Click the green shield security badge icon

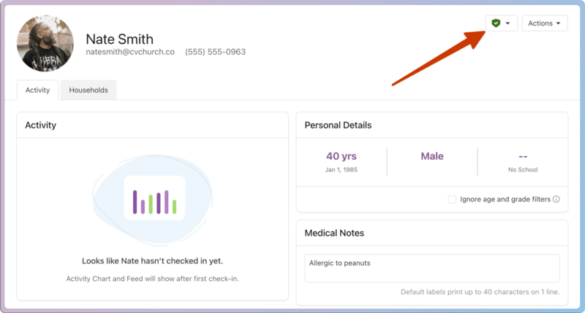(x=496, y=23)
